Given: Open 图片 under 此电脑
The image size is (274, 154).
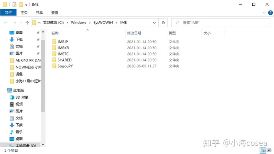Looking at the screenshot, I should point(16,111).
